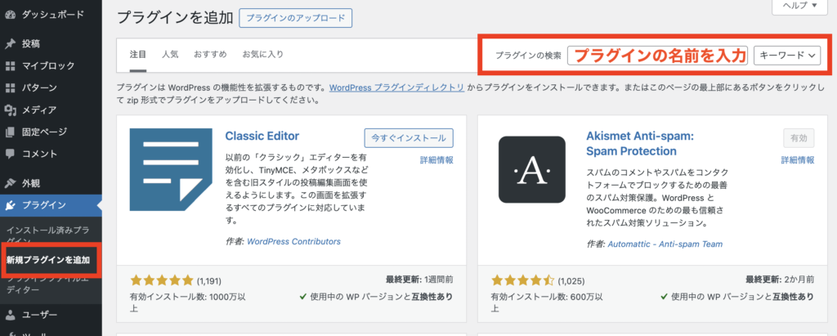The image size is (837, 336).
Task: Click the speech bubble icon next to コメント
Action: (x=10, y=154)
